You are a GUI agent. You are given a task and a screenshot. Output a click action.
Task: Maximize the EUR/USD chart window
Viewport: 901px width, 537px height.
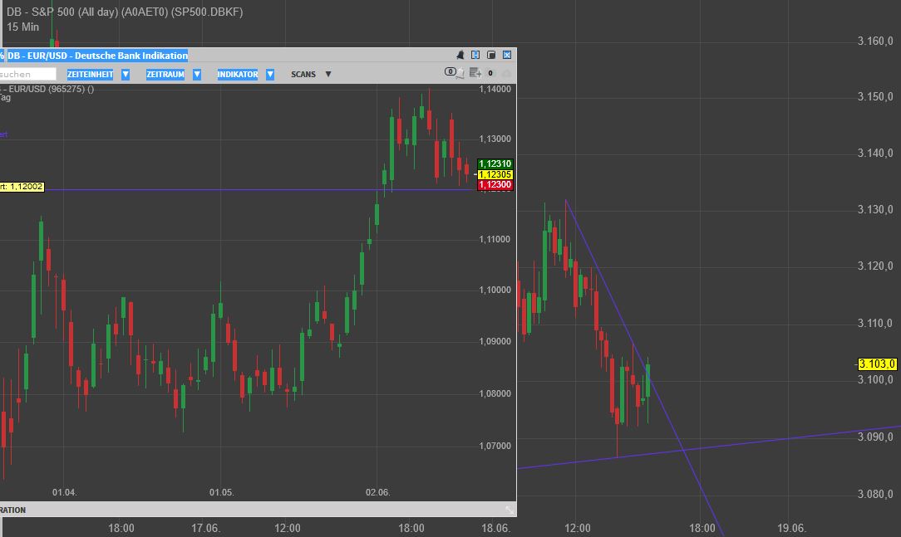coord(491,55)
